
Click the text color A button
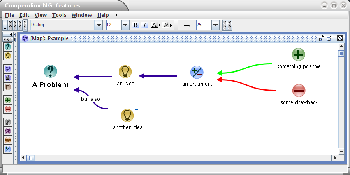click(154, 25)
